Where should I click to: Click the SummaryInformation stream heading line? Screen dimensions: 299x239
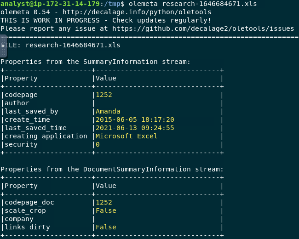pos(95,62)
